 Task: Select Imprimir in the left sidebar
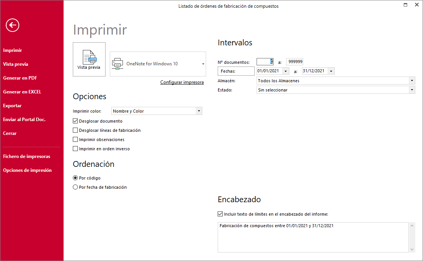click(x=12, y=50)
